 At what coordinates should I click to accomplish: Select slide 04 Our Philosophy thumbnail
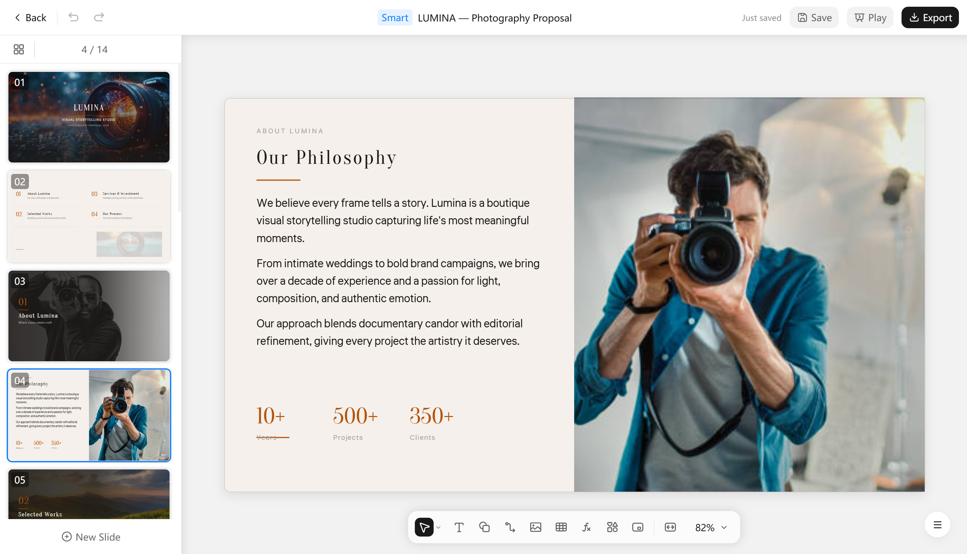89,415
